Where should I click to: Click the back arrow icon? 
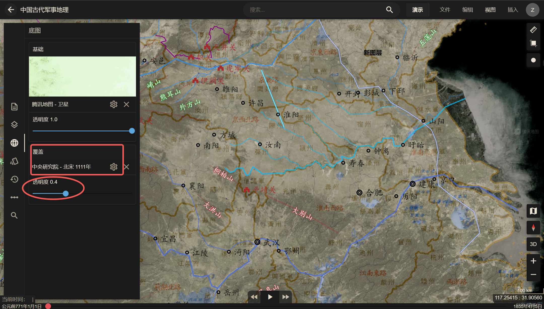[x=11, y=10]
